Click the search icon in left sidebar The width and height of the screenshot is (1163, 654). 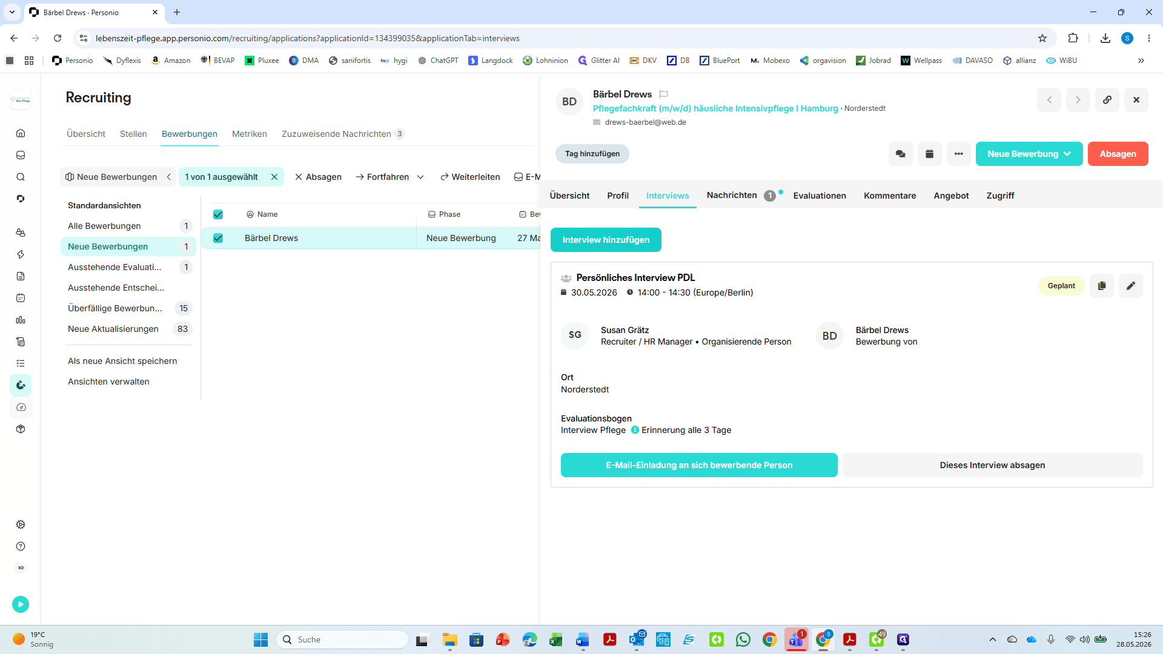click(x=21, y=177)
